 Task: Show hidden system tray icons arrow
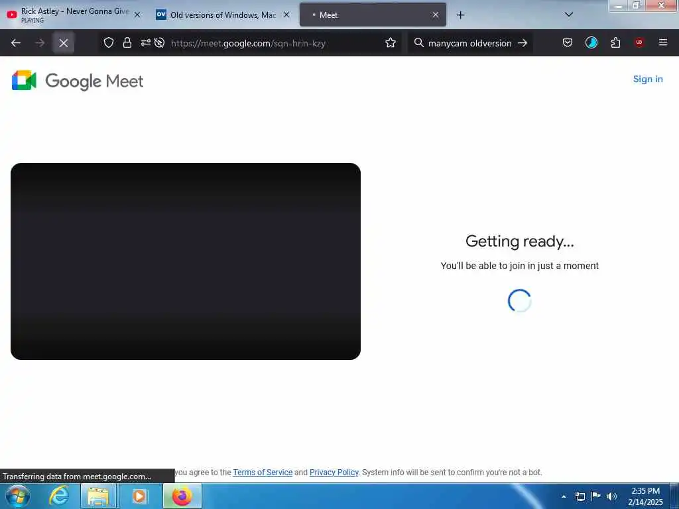564,496
